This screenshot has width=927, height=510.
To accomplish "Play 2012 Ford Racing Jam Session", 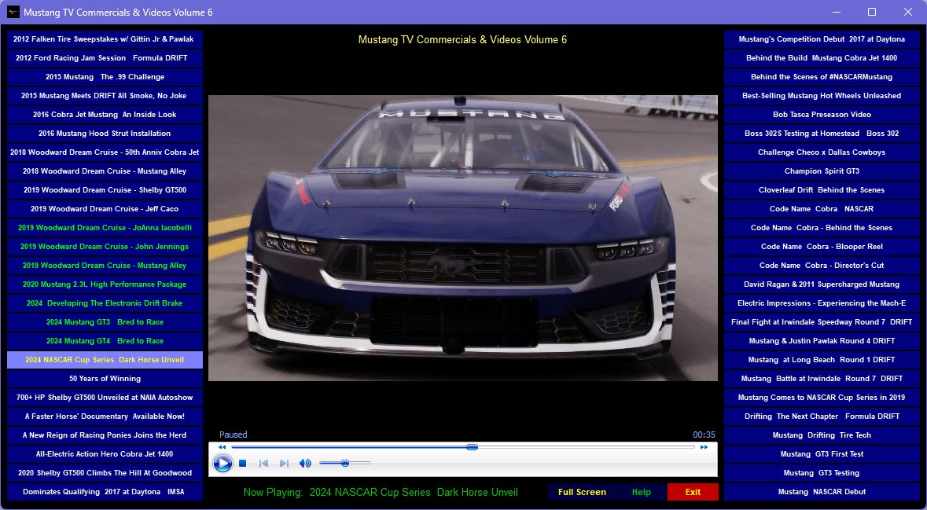I will tap(105, 58).
